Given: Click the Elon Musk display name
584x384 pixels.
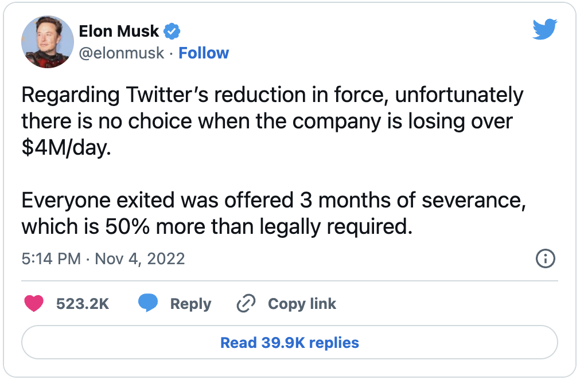Looking at the screenshot, I should [119, 30].
